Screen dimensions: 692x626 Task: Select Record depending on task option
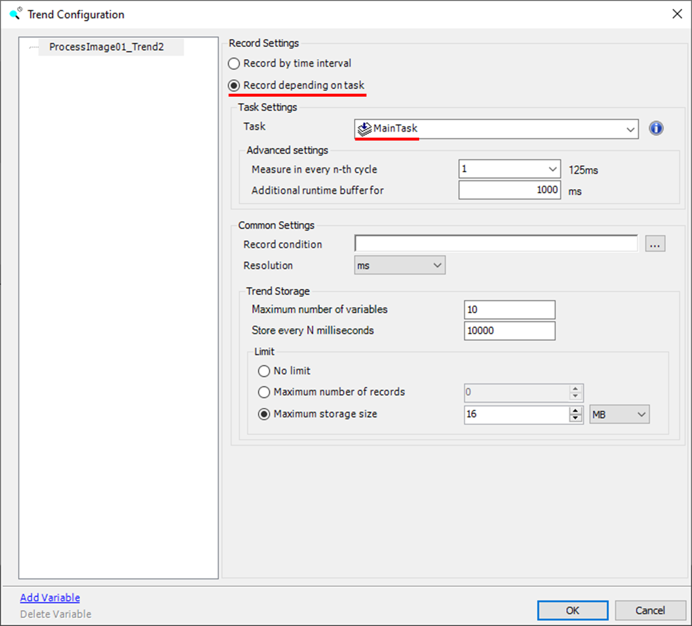coord(234,85)
